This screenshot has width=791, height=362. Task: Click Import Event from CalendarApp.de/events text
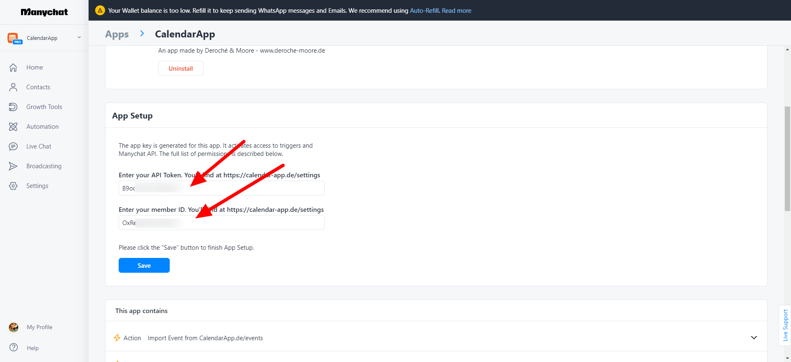tap(205, 338)
